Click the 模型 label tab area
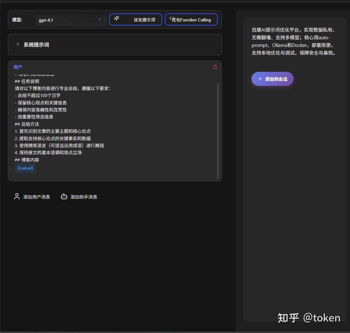Screen dimensions: 350x333 tap(17, 19)
